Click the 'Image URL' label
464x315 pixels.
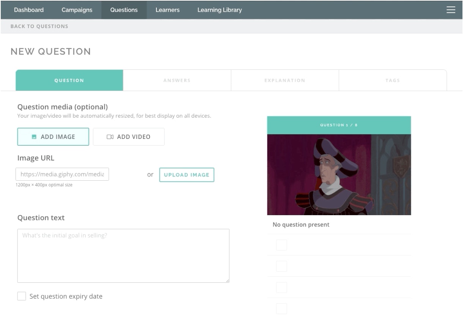[36, 158]
